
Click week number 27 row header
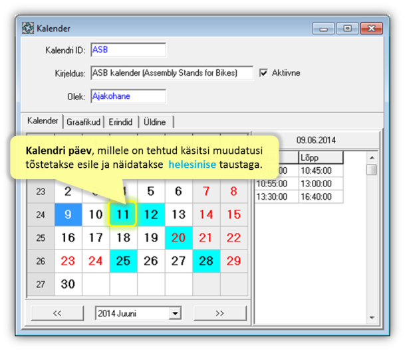point(41,284)
